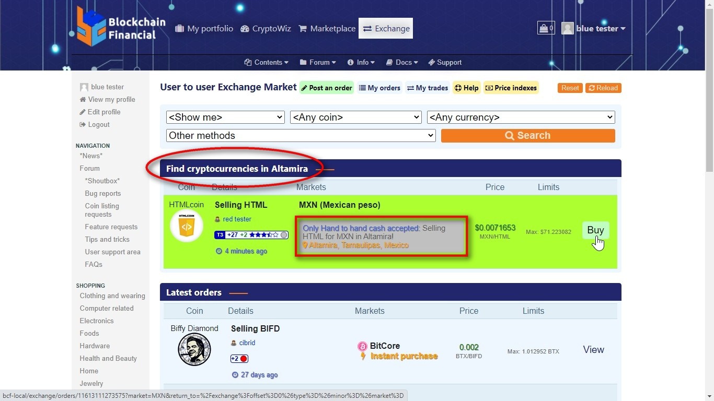The image size is (714, 401).
Task: Open the Any currency selector
Action: pos(521,117)
